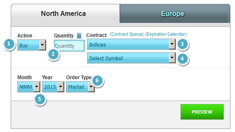Click the numbered marker 3 badge

click(182, 44)
